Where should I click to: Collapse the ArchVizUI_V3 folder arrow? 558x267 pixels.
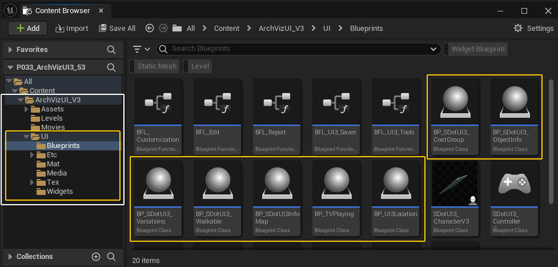pos(21,100)
